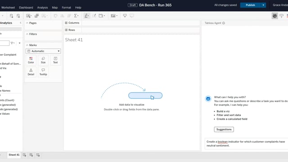The width and height of the screenshot is (288, 162).
Task: Click the data pane search field
Action: click(4, 43)
